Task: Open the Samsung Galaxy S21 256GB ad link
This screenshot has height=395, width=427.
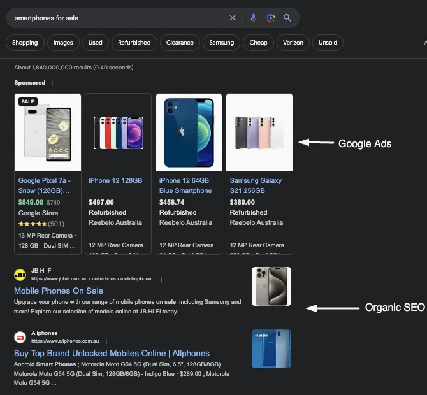Action: click(x=256, y=185)
